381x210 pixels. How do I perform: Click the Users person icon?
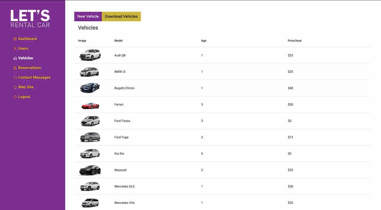click(x=15, y=49)
